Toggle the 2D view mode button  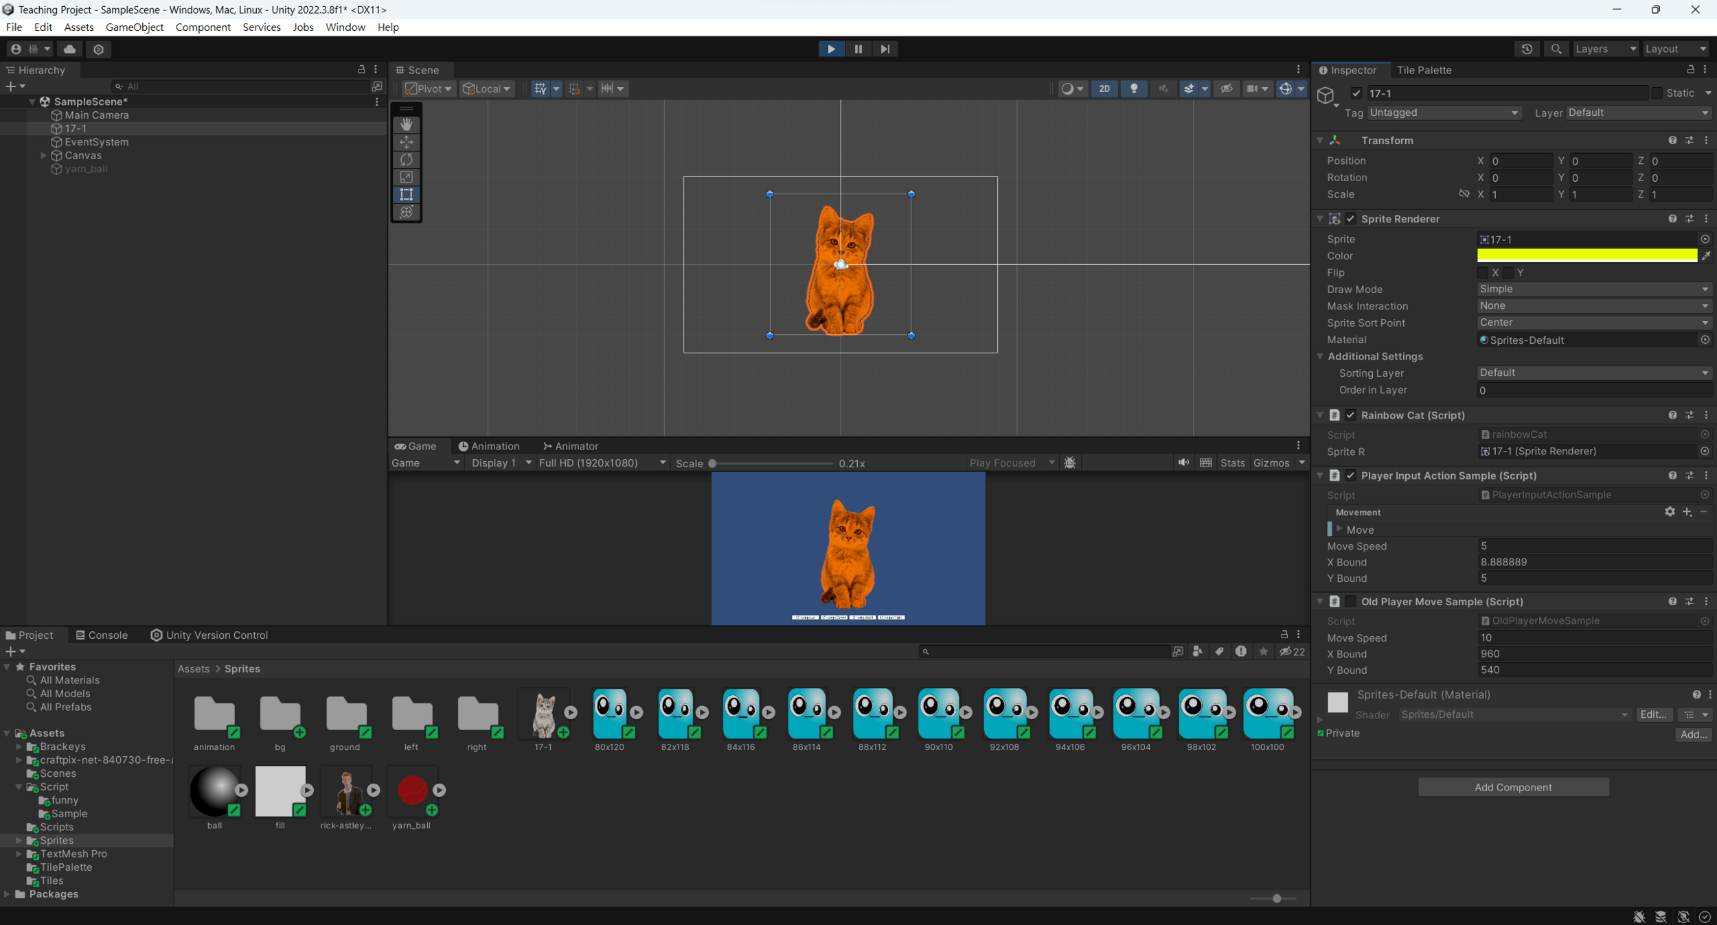1104,89
